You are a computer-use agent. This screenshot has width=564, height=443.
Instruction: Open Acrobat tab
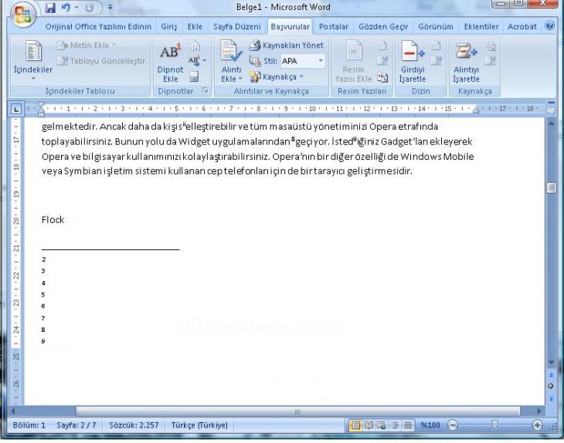(x=522, y=26)
